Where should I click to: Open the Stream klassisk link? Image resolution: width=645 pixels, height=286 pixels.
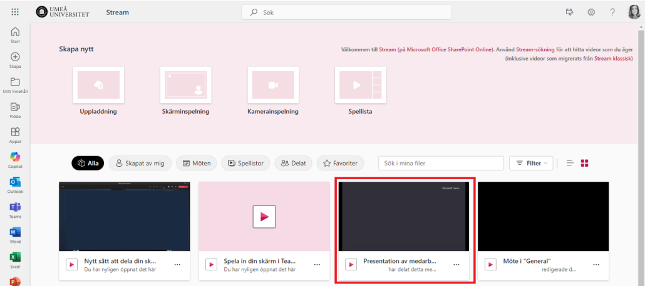pos(612,59)
